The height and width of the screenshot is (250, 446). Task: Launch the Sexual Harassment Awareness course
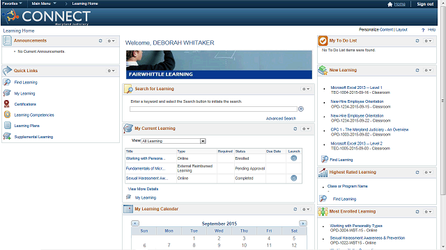point(294,178)
